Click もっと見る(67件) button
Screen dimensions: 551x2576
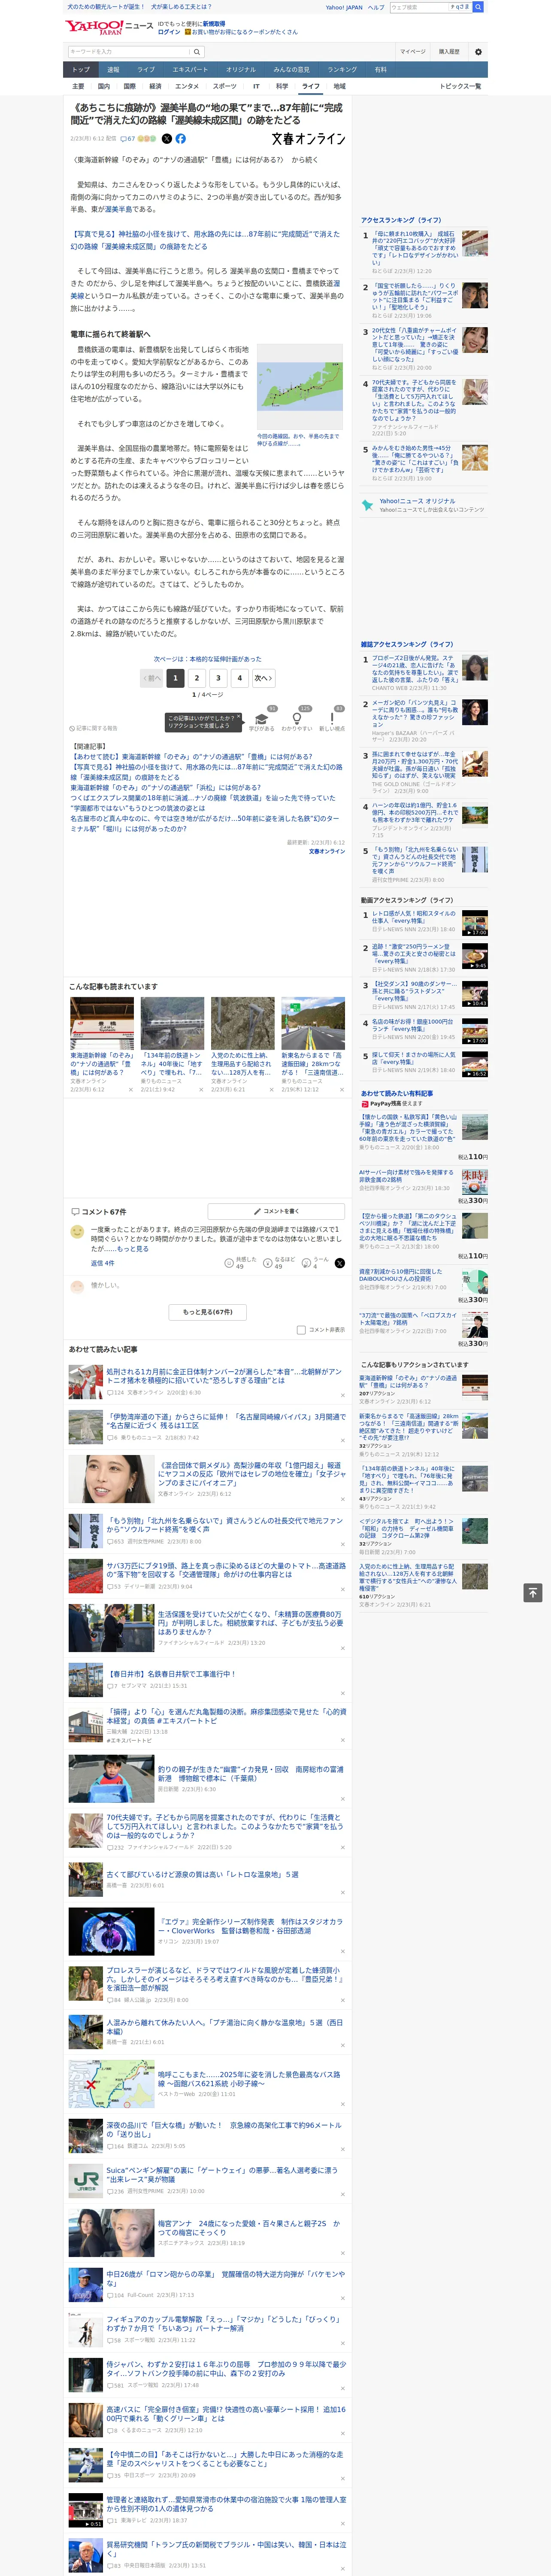(x=208, y=1312)
